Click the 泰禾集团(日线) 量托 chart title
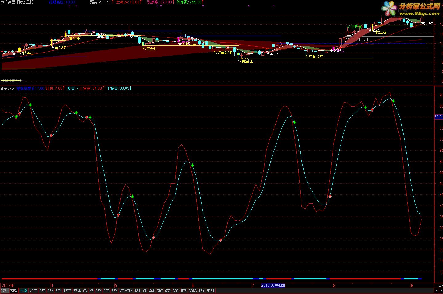Screen dimensions: 443x294 click(x=17, y=2)
